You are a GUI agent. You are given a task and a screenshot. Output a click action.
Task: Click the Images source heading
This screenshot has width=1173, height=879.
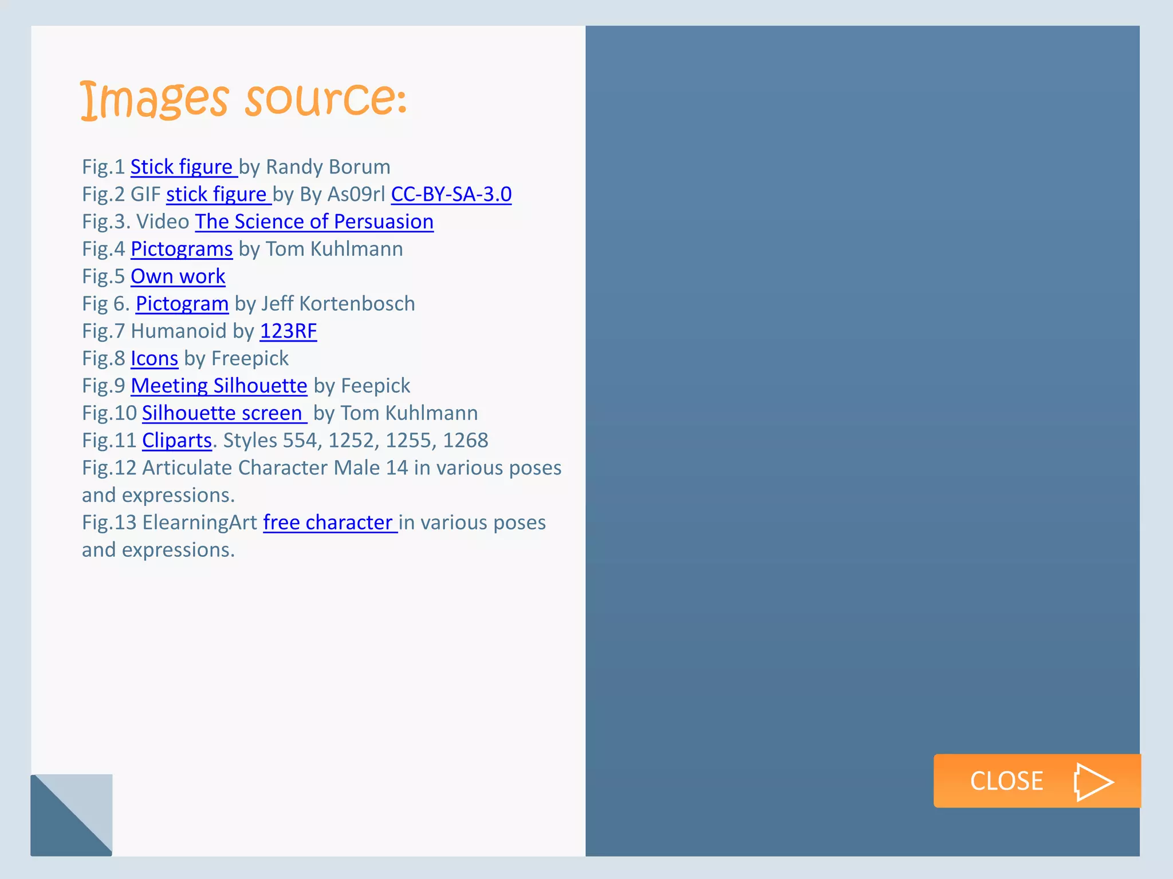[x=243, y=100]
